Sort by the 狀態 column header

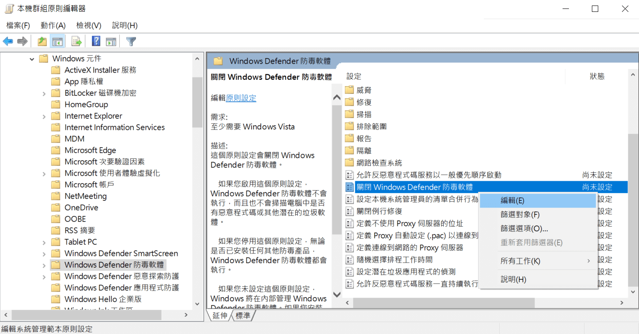coord(597,76)
